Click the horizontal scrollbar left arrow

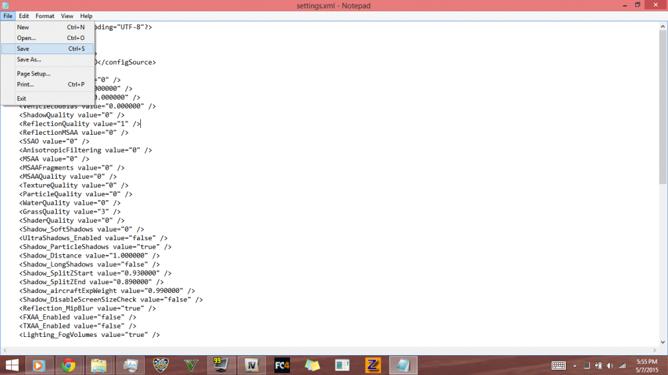click(x=5, y=350)
